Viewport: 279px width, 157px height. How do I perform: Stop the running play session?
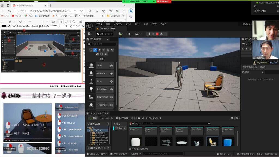tap(157, 34)
